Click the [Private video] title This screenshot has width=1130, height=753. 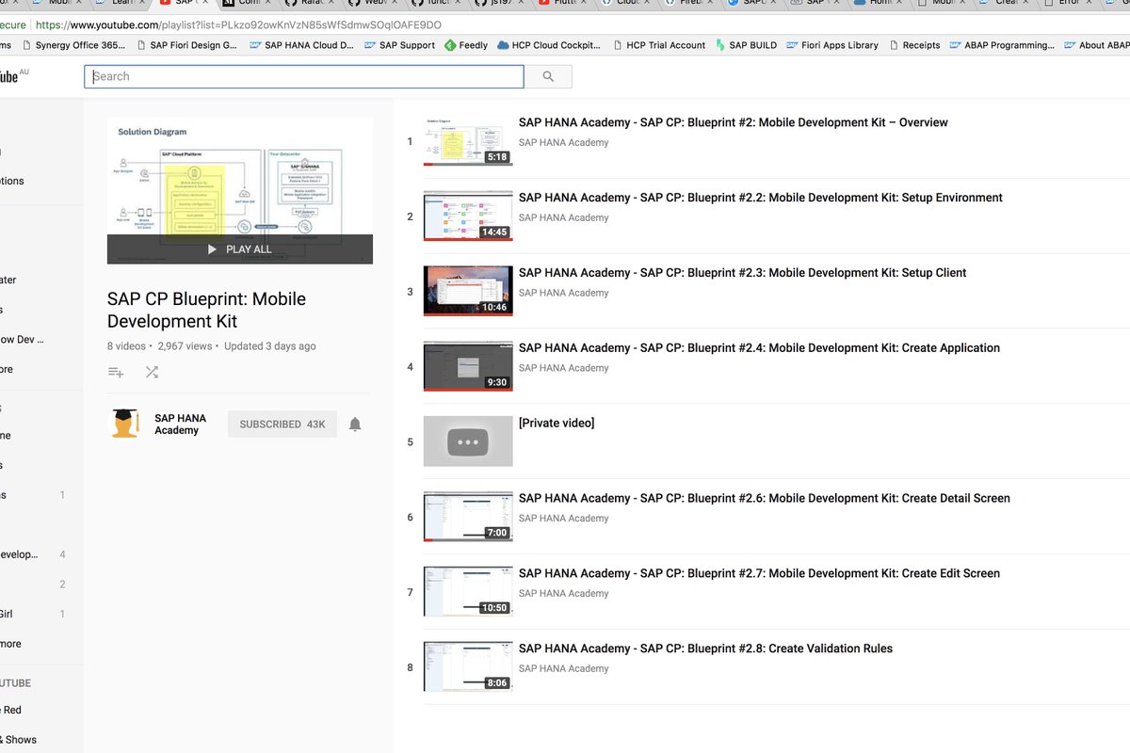(557, 424)
